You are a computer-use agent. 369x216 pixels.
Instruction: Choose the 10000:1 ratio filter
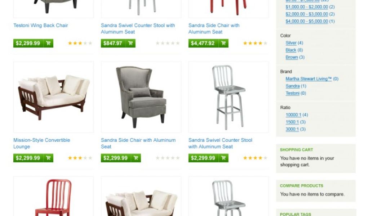coord(293,115)
